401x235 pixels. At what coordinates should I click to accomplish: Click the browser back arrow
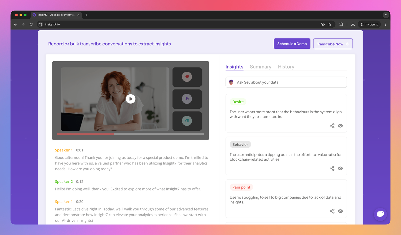(15, 24)
